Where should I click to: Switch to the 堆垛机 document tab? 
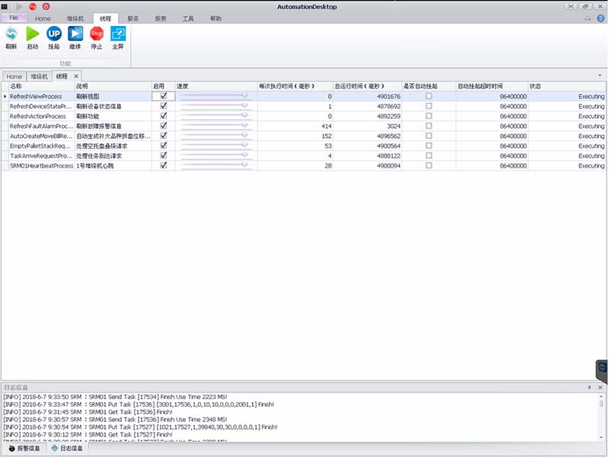coord(39,77)
